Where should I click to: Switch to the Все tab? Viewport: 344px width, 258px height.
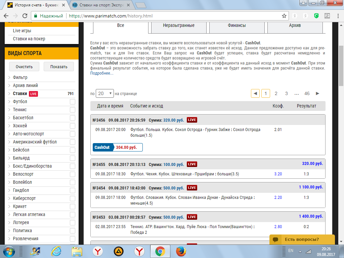(121, 26)
